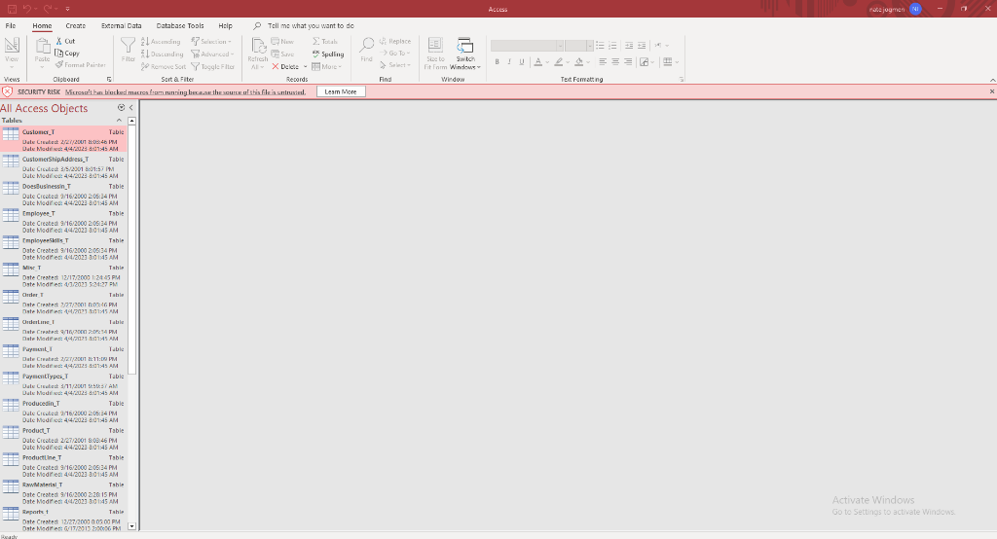Click the font color button
The height and width of the screenshot is (539, 997).
[x=537, y=61]
